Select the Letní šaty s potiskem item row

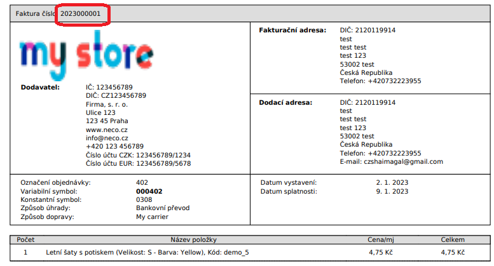click(148, 252)
